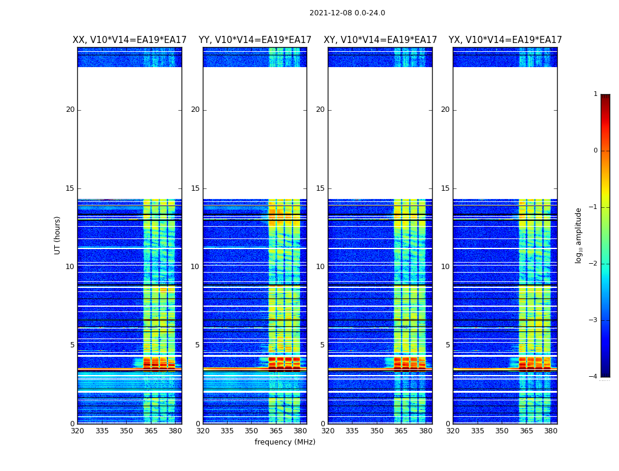This screenshot has width=619, height=471.
Task: Click the frequency (MHz) axis label
Action: pyautogui.click(x=285, y=442)
